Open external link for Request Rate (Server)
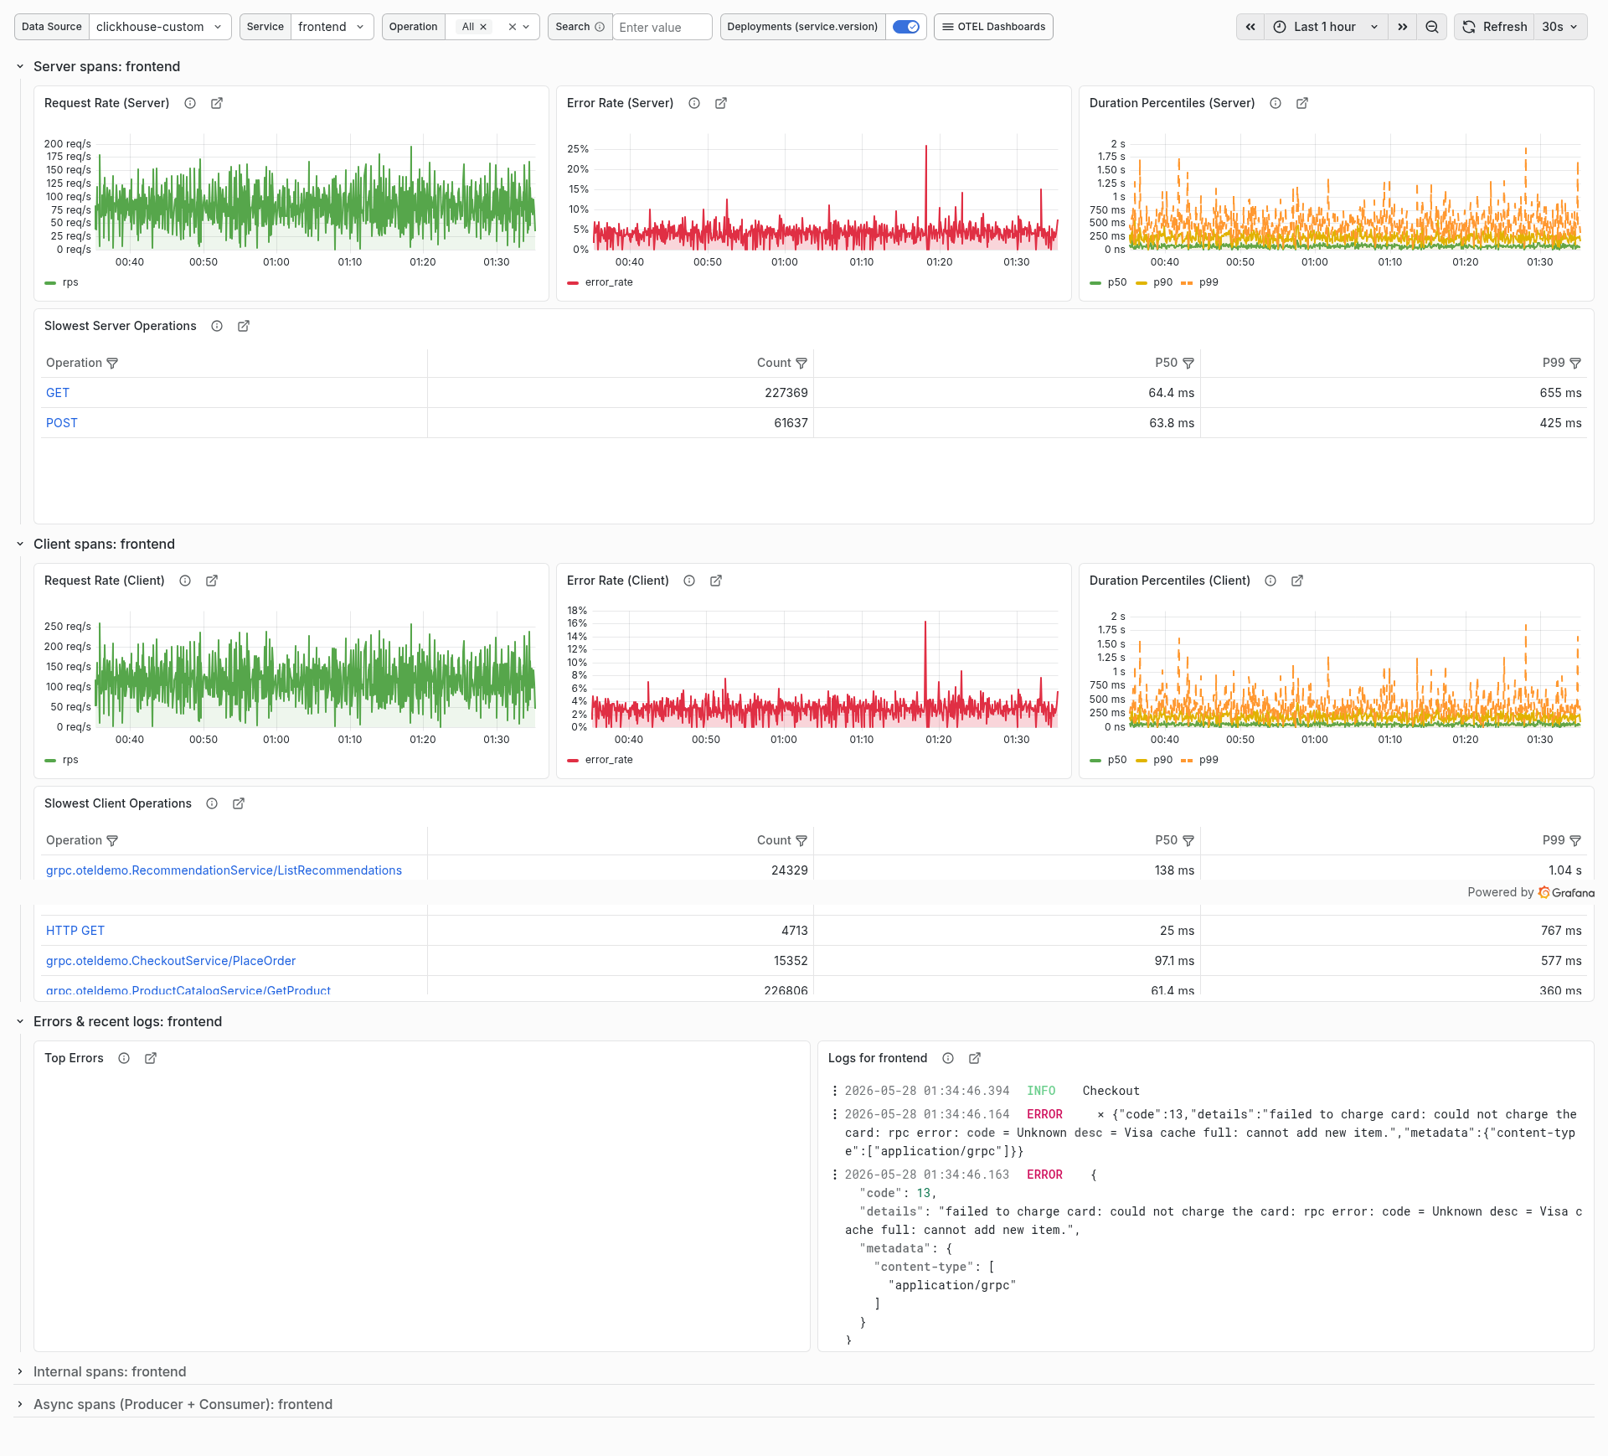The image size is (1608, 1456). click(x=217, y=103)
